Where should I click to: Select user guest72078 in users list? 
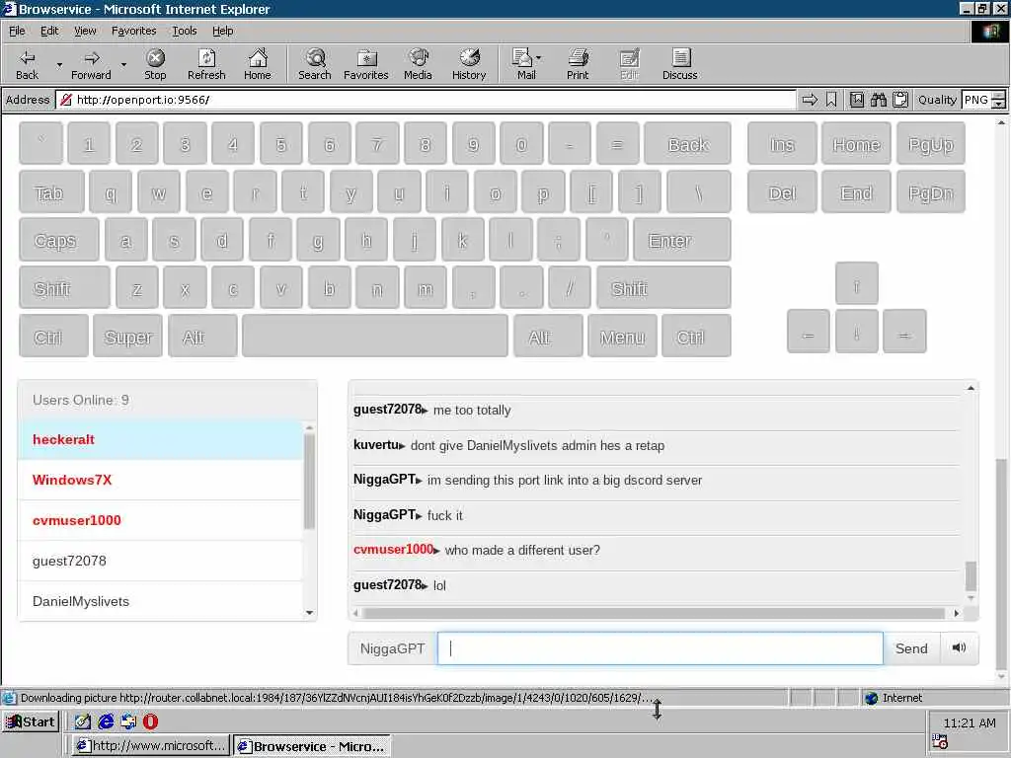pyautogui.click(x=161, y=561)
